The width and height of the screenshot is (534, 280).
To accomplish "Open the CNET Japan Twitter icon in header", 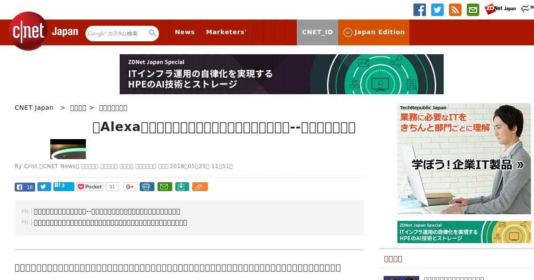I will [437, 10].
